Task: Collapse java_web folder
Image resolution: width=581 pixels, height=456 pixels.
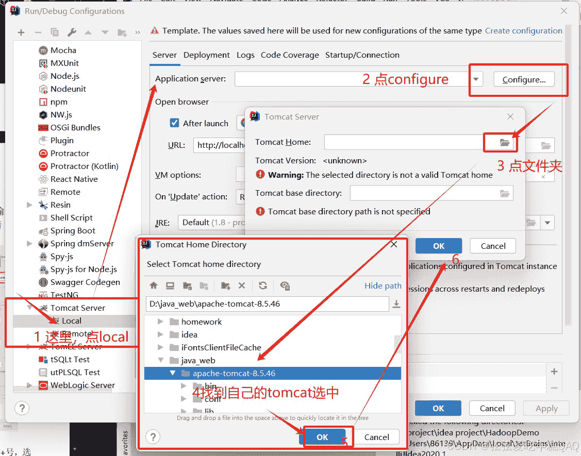Action: click(x=160, y=360)
